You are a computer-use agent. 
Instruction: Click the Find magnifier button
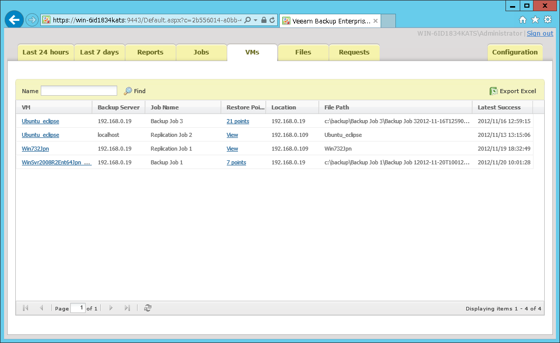135,91
